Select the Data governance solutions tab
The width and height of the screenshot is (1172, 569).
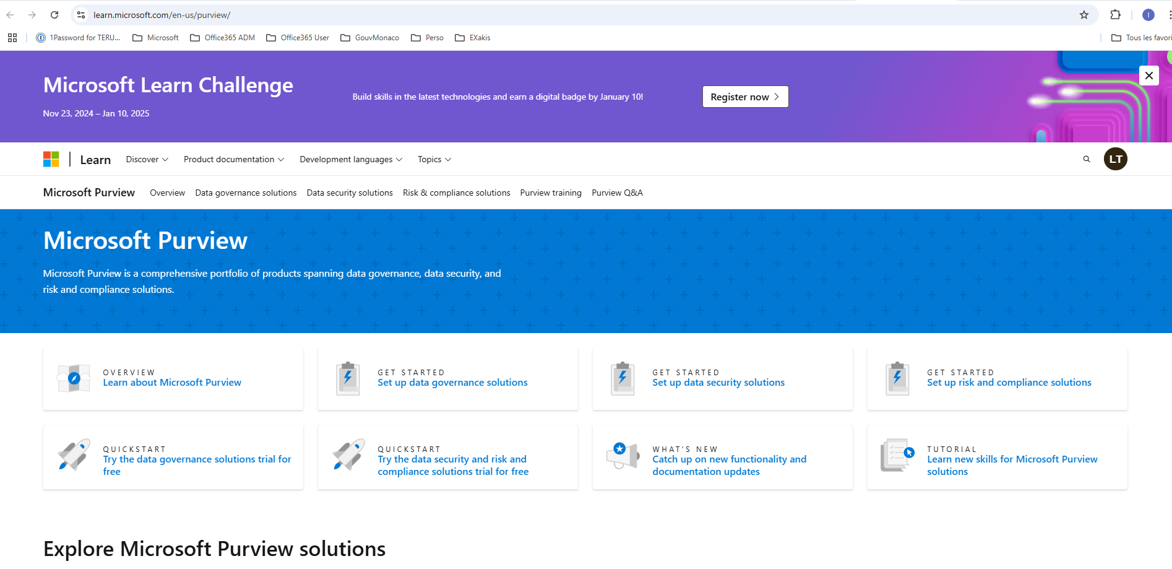[246, 193]
